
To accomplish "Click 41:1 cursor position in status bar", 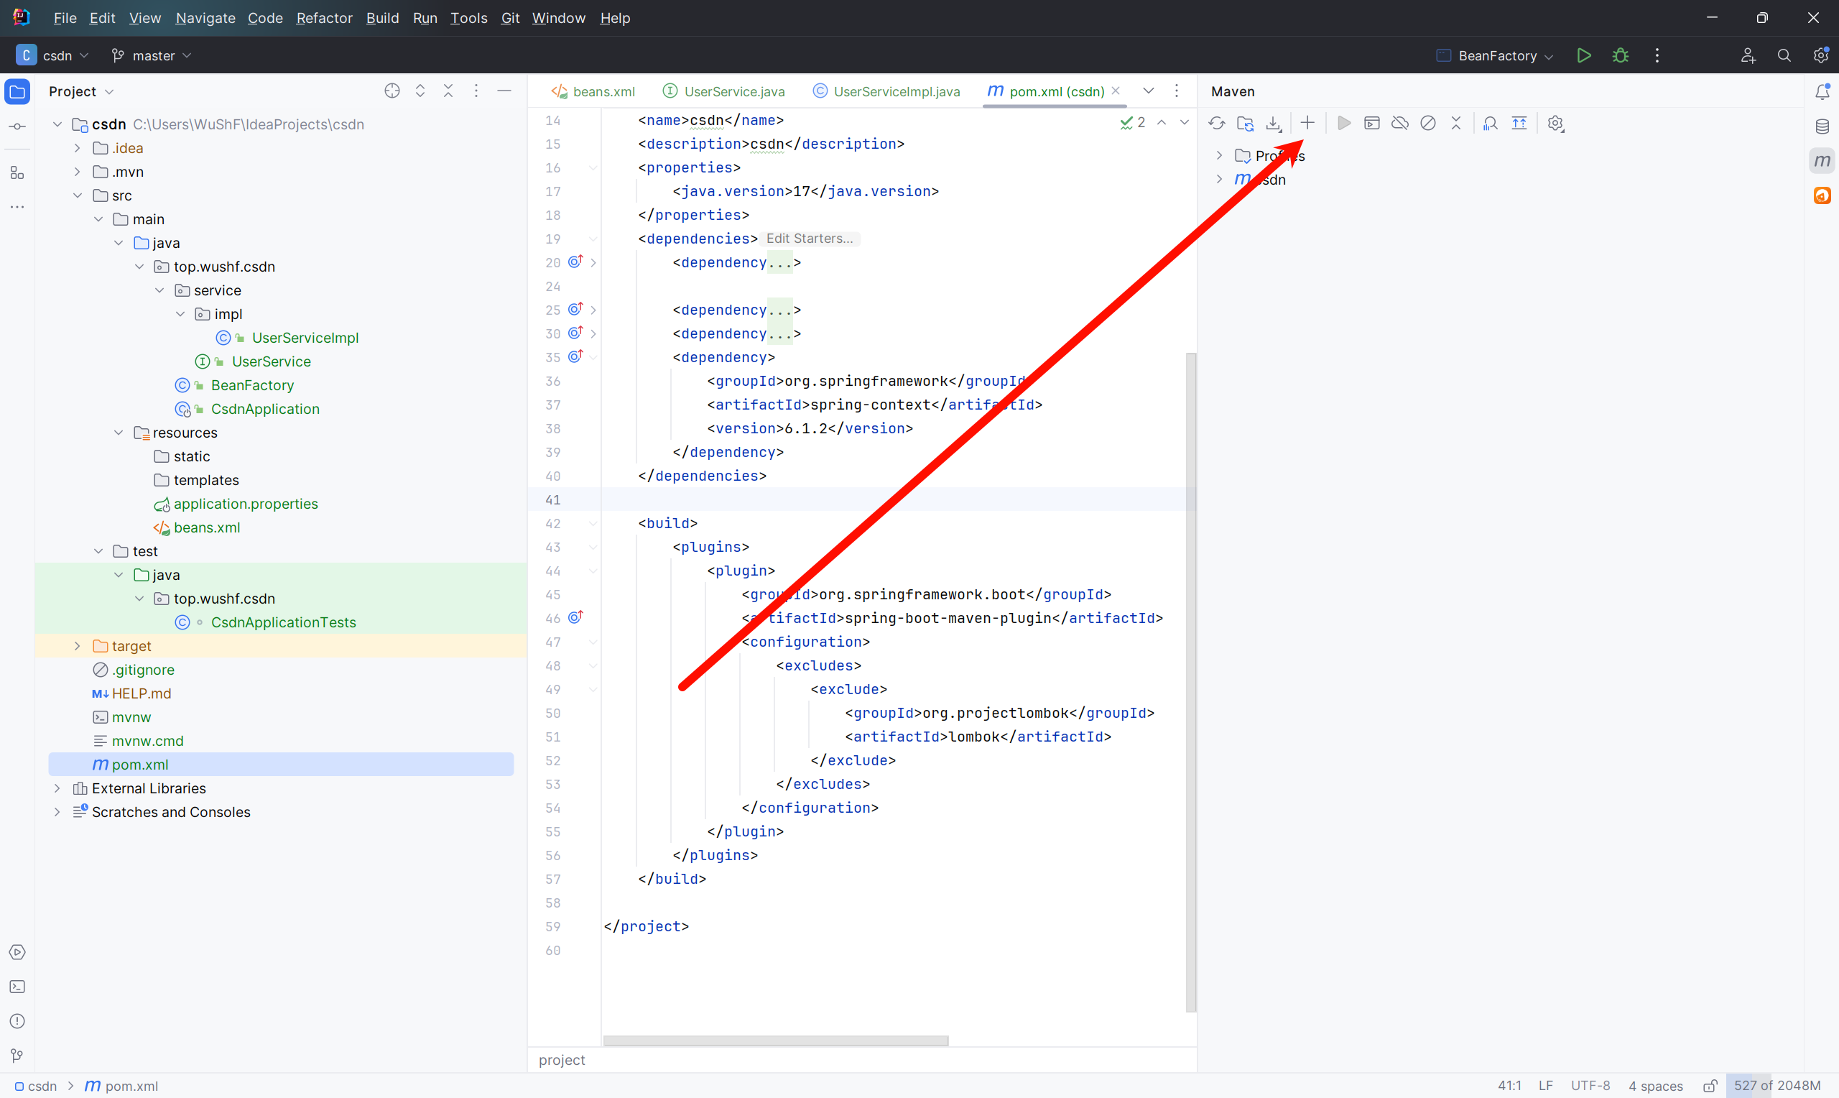I will coord(1509,1087).
